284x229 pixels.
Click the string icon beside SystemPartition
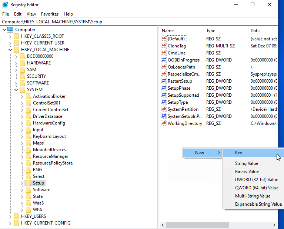click(x=164, y=109)
